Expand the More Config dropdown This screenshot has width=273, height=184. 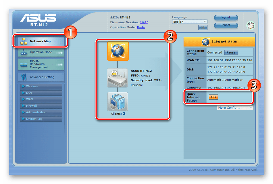(235, 108)
